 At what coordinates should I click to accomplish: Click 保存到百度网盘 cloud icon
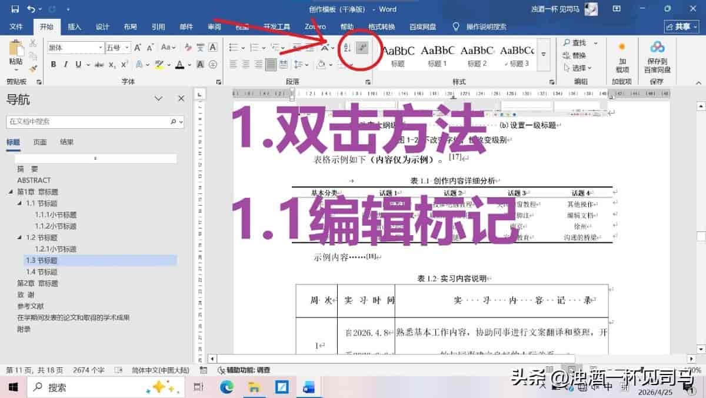click(657, 56)
